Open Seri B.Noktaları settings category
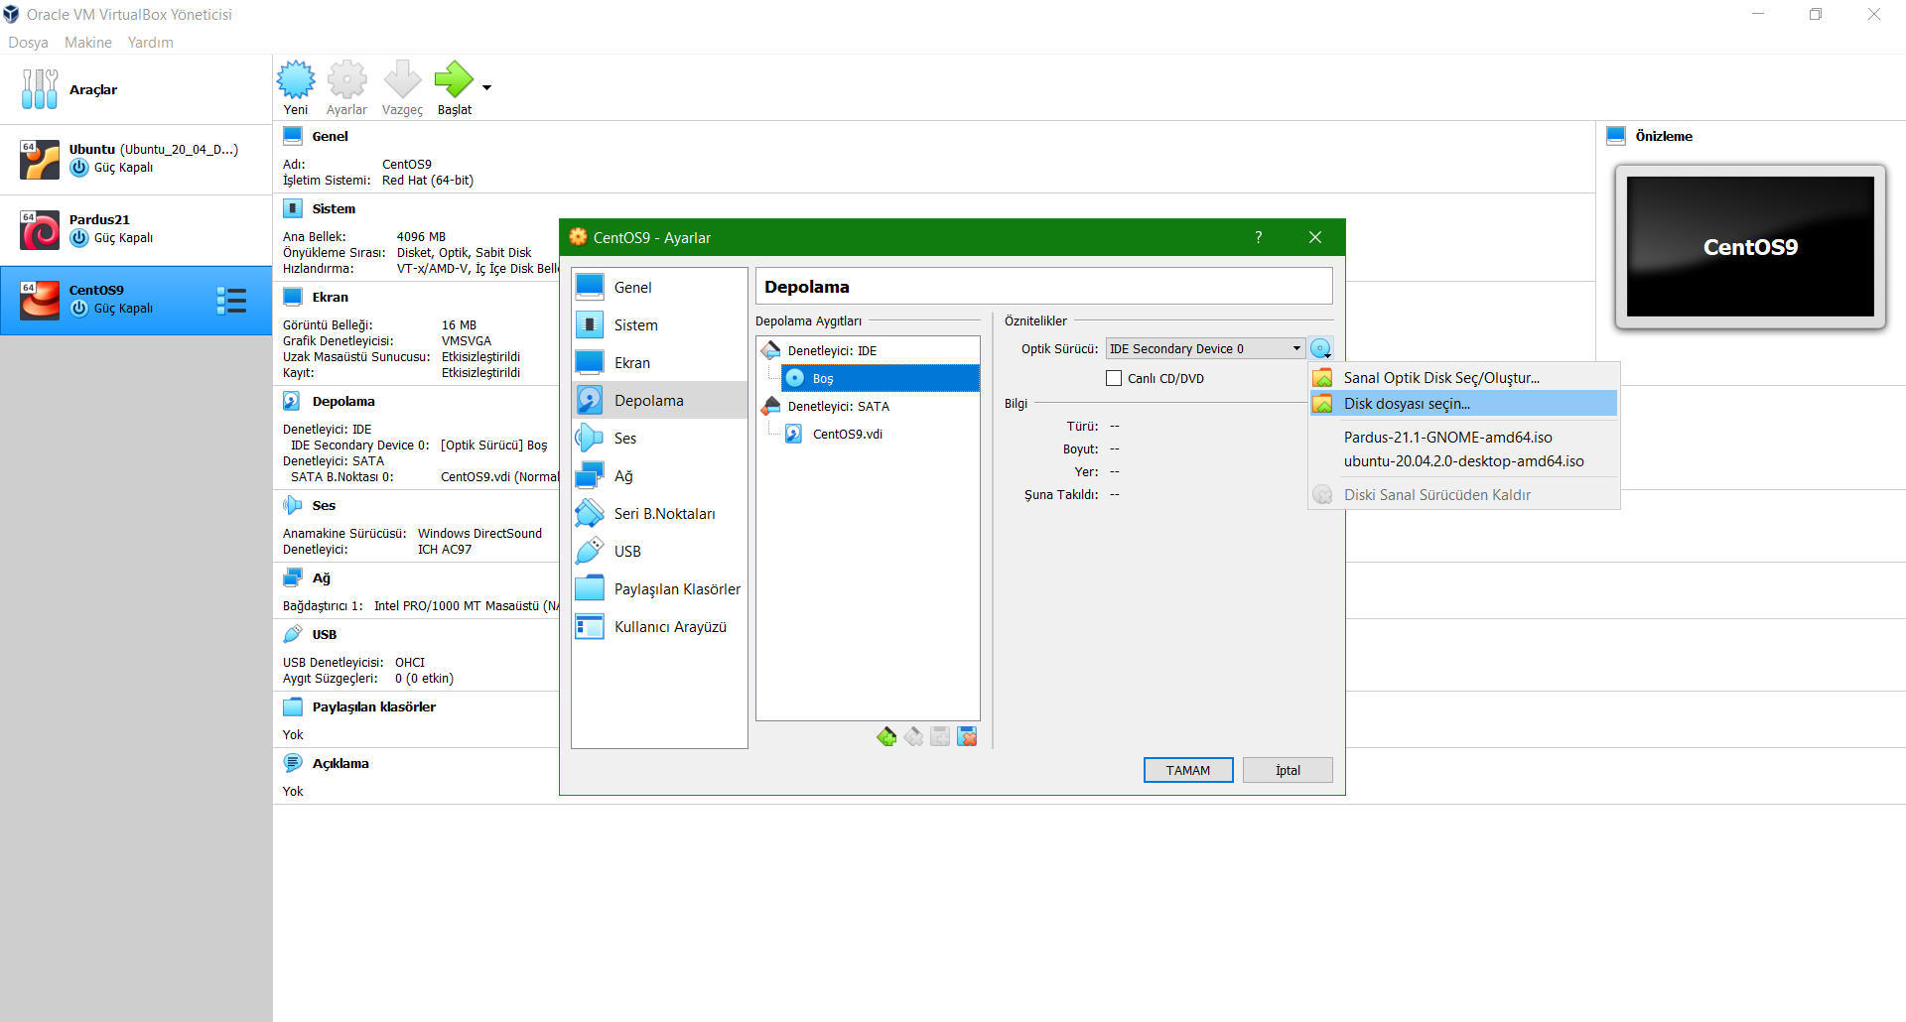Image resolution: width=1906 pixels, height=1022 pixels. pos(659,513)
